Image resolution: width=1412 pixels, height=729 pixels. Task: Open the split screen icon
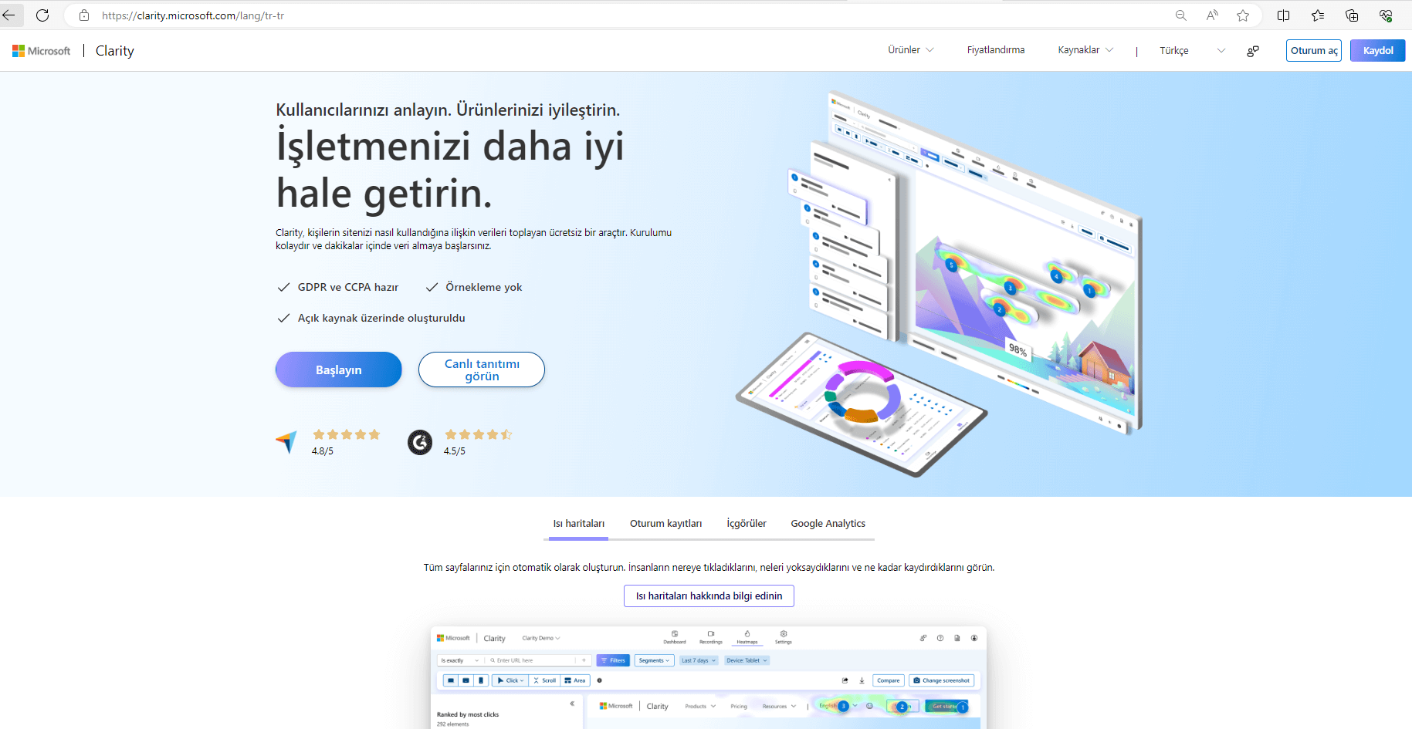pyautogui.click(x=1283, y=15)
